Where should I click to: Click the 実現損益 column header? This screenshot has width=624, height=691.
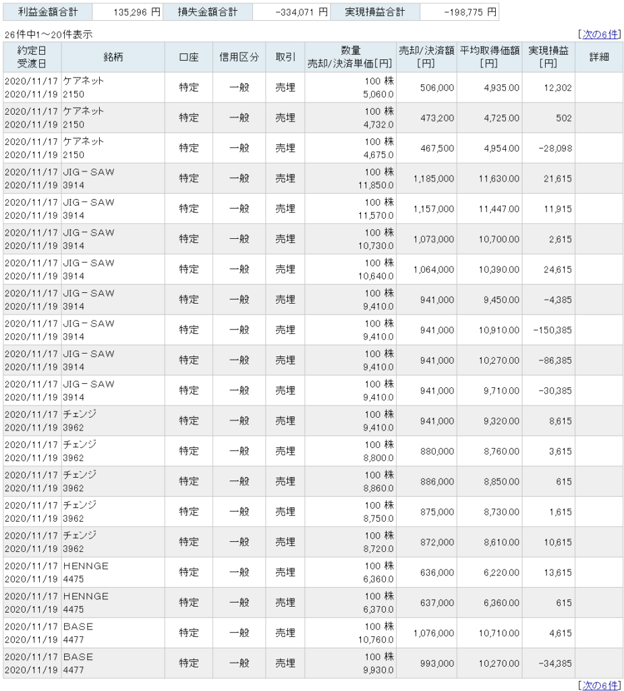[548, 57]
